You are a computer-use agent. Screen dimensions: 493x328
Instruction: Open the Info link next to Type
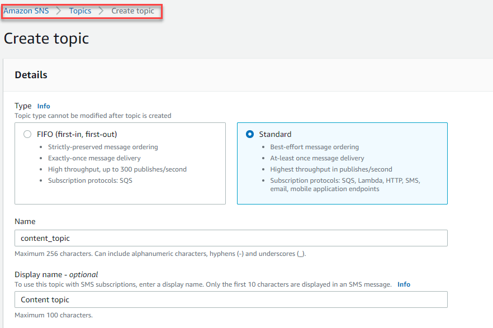(x=44, y=106)
